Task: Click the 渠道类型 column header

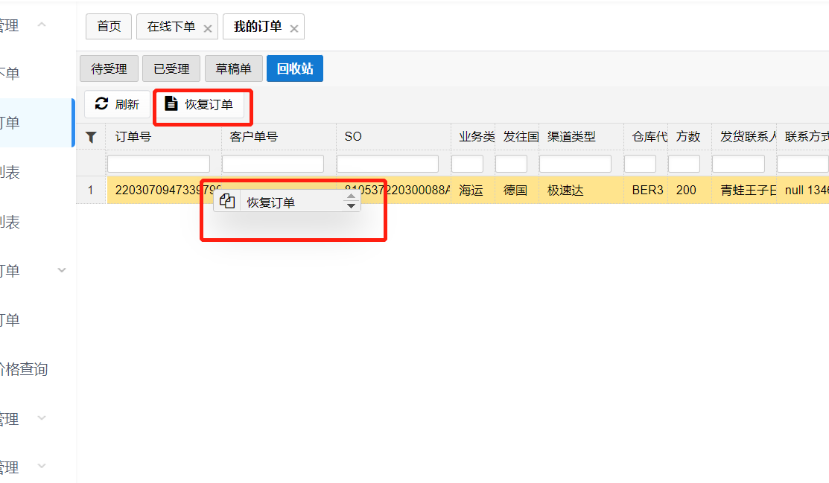Action: [580, 137]
